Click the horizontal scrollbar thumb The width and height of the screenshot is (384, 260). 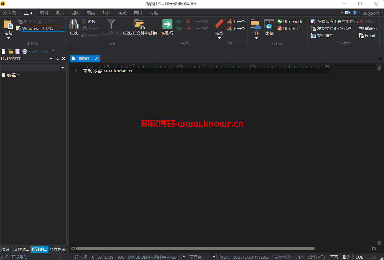point(195,248)
